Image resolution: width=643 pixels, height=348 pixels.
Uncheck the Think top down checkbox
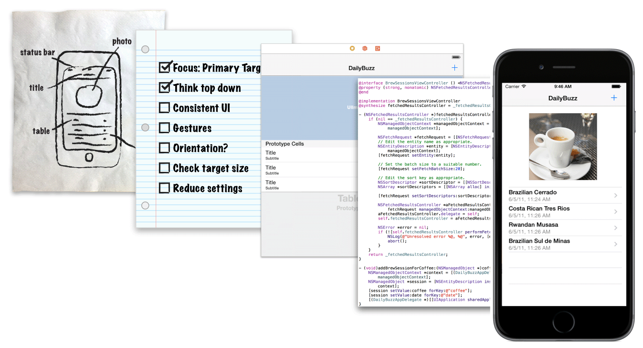click(x=165, y=87)
